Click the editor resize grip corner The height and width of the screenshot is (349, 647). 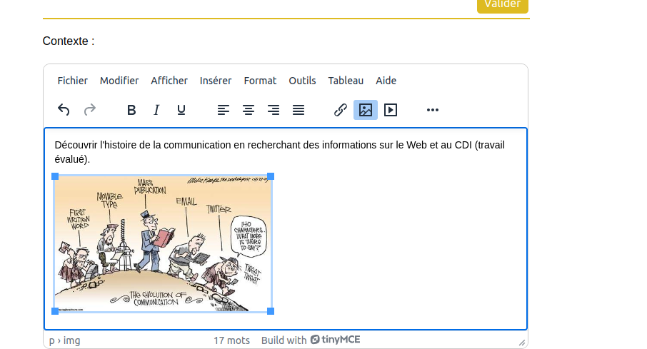click(522, 343)
